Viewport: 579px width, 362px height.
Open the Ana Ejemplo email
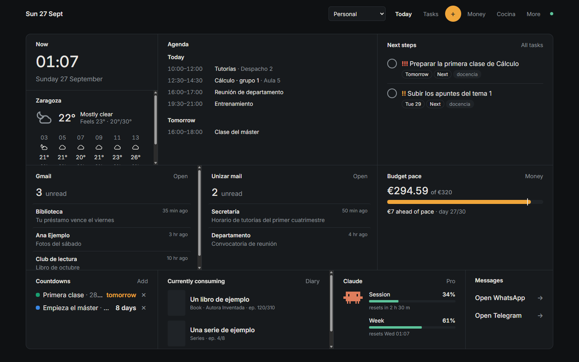point(112,239)
